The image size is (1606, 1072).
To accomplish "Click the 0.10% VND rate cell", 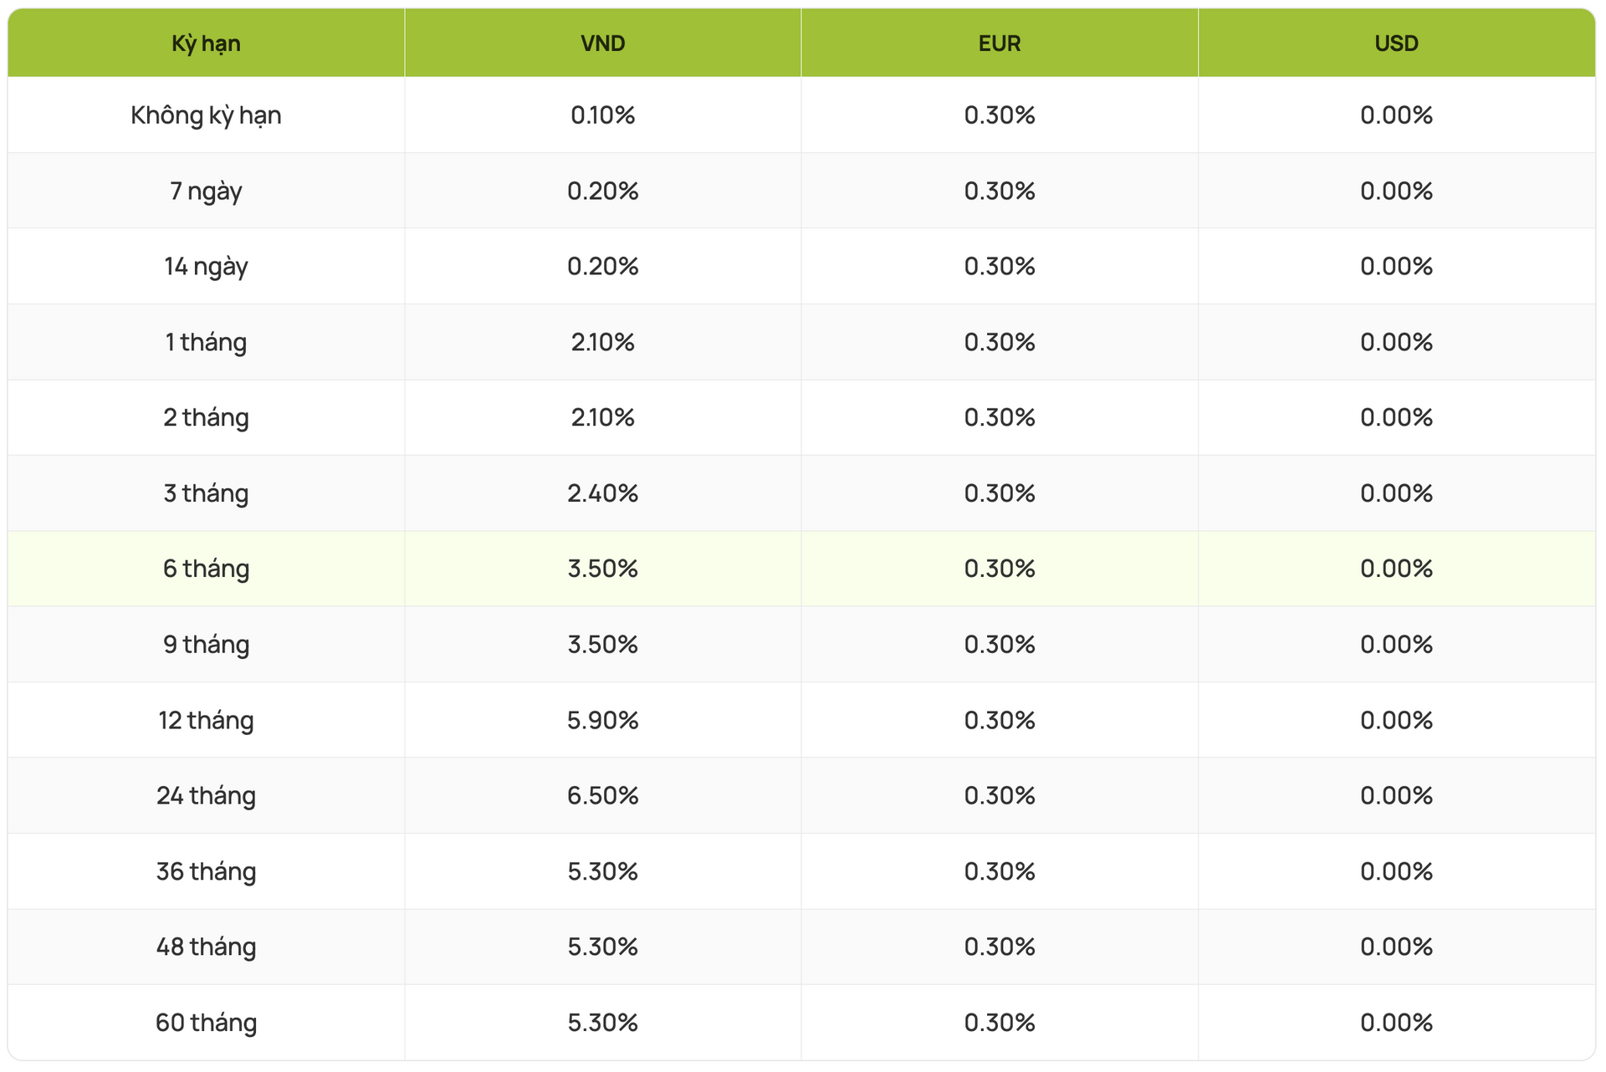I will tap(602, 115).
